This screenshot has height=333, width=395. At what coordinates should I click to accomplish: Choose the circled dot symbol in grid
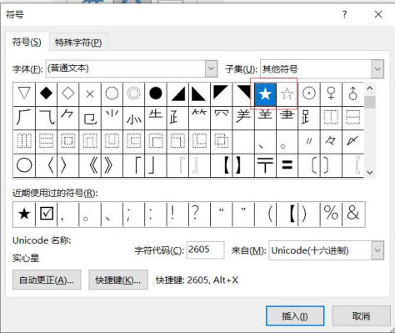[x=309, y=94]
